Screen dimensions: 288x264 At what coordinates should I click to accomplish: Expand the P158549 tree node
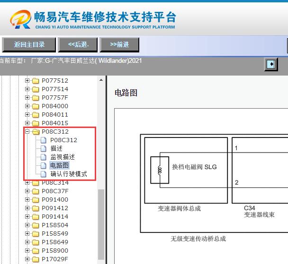(x=27, y=234)
